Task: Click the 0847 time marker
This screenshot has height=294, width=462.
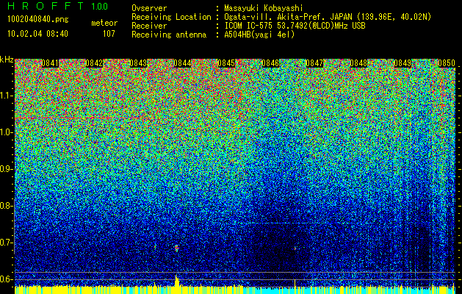Action: (x=314, y=63)
